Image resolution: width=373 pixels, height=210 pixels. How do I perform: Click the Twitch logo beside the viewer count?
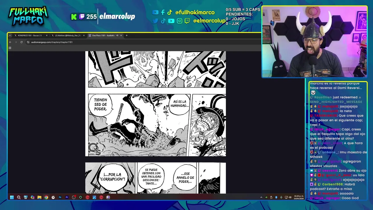pyautogui.click(x=81, y=17)
